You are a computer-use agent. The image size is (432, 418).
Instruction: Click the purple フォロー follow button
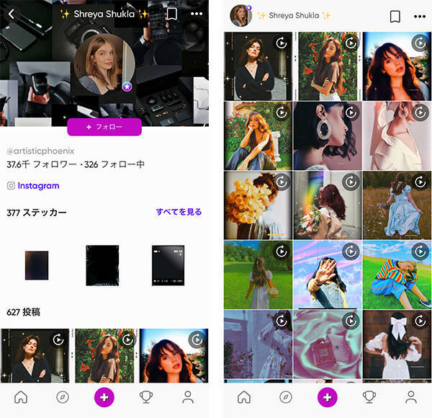click(104, 127)
